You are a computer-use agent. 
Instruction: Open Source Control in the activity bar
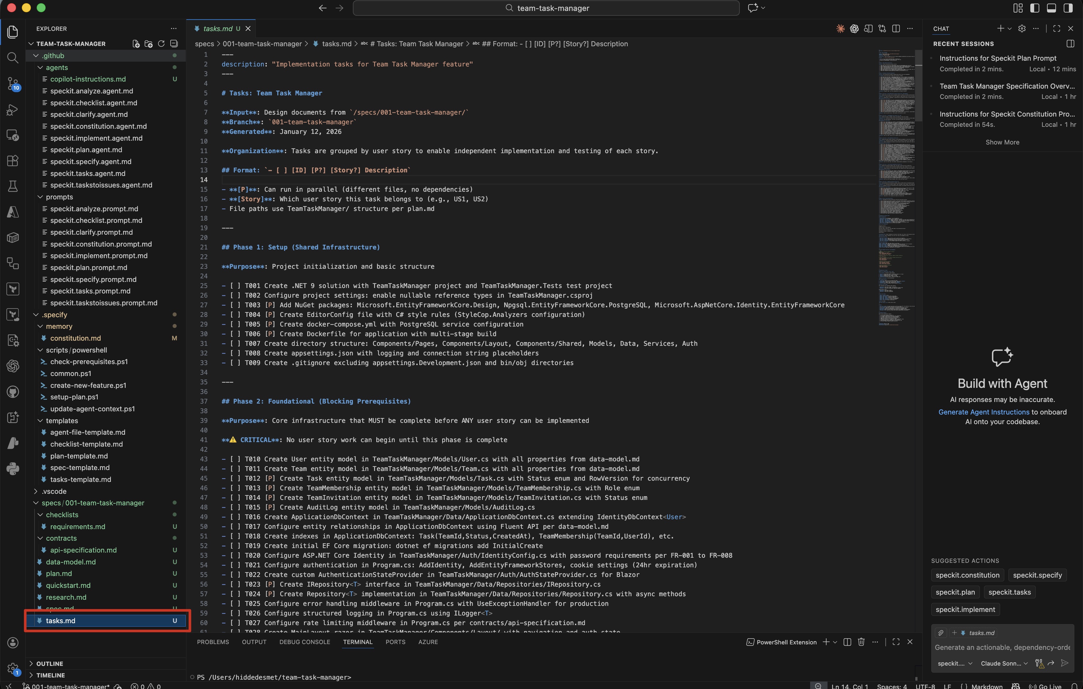click(13, 84)
